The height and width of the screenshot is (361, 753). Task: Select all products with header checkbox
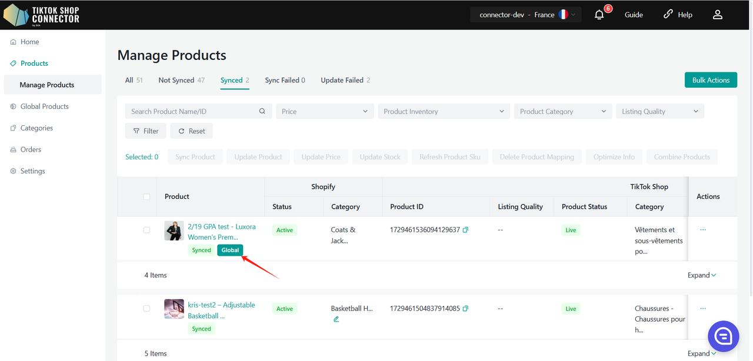[146, 196]
